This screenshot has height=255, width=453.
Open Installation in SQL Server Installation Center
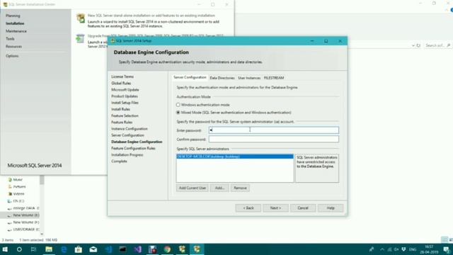pos(15,23)
